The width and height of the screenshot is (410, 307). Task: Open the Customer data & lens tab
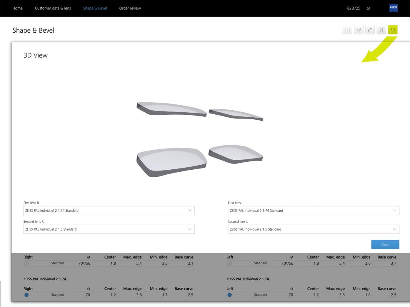[53, 8]
